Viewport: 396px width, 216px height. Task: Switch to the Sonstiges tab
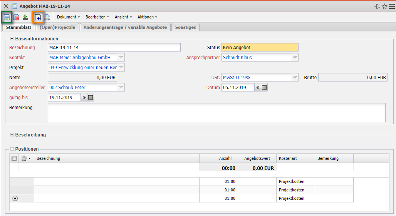[185, 27]
